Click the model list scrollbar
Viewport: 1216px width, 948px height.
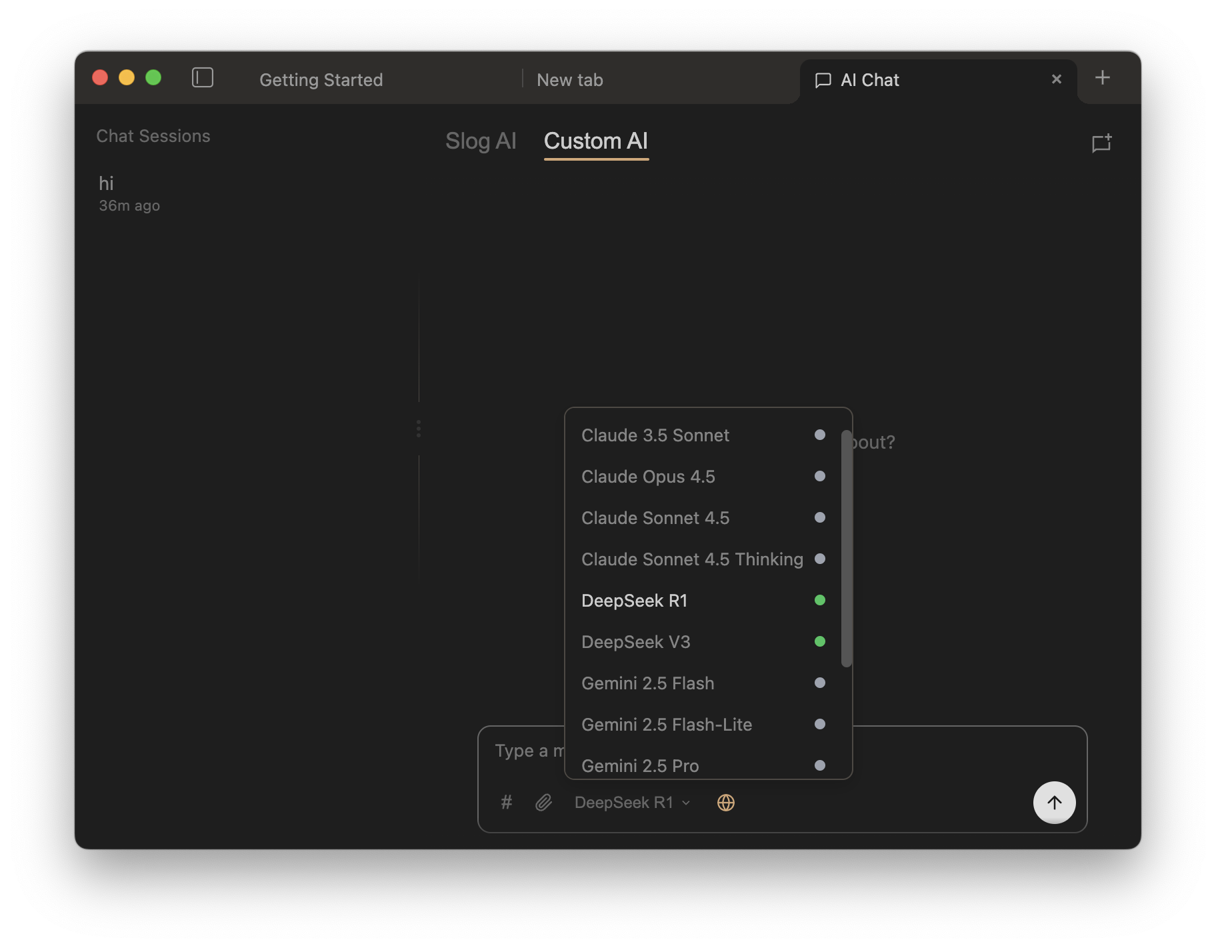tap(846, 548)
